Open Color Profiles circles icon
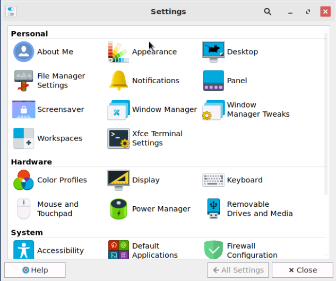 23,180
